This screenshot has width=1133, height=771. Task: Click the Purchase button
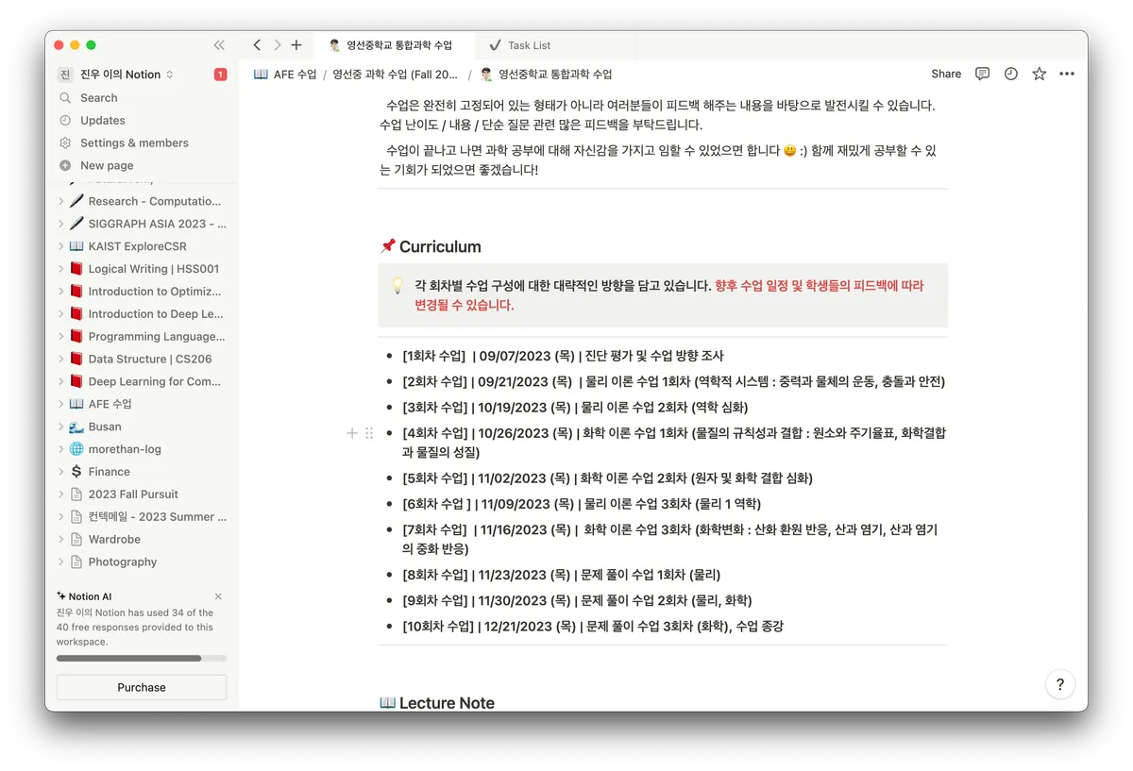click(142, 687)
